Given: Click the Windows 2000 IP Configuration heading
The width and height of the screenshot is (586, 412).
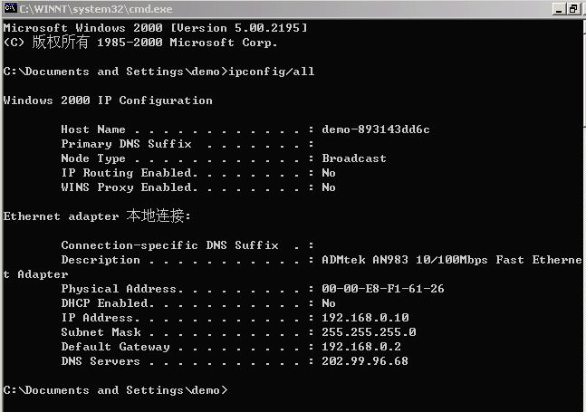Looking at the screenshot, I should tap(108, 100).
